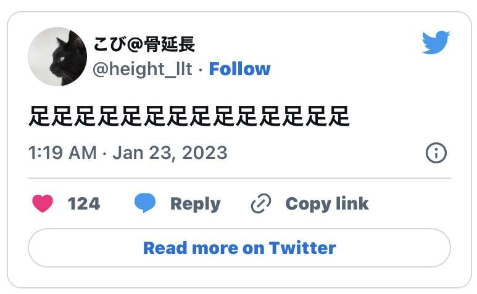
Task: Open the 1:19 AM timestamp link
Action: click(x=62, y=152)
